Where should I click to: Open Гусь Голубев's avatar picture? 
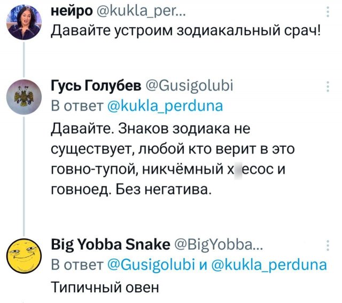point(24,97)
